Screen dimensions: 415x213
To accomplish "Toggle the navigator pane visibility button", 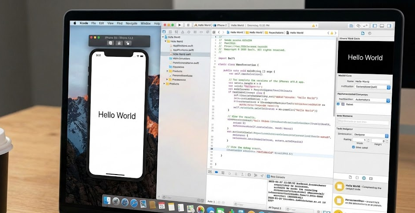I will click(x=374, y=26).
